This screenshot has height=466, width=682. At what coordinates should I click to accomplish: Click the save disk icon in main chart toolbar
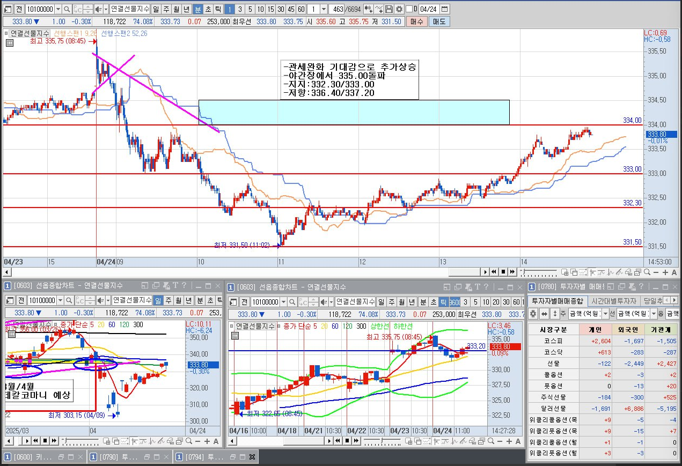click(x=388, y=9)
